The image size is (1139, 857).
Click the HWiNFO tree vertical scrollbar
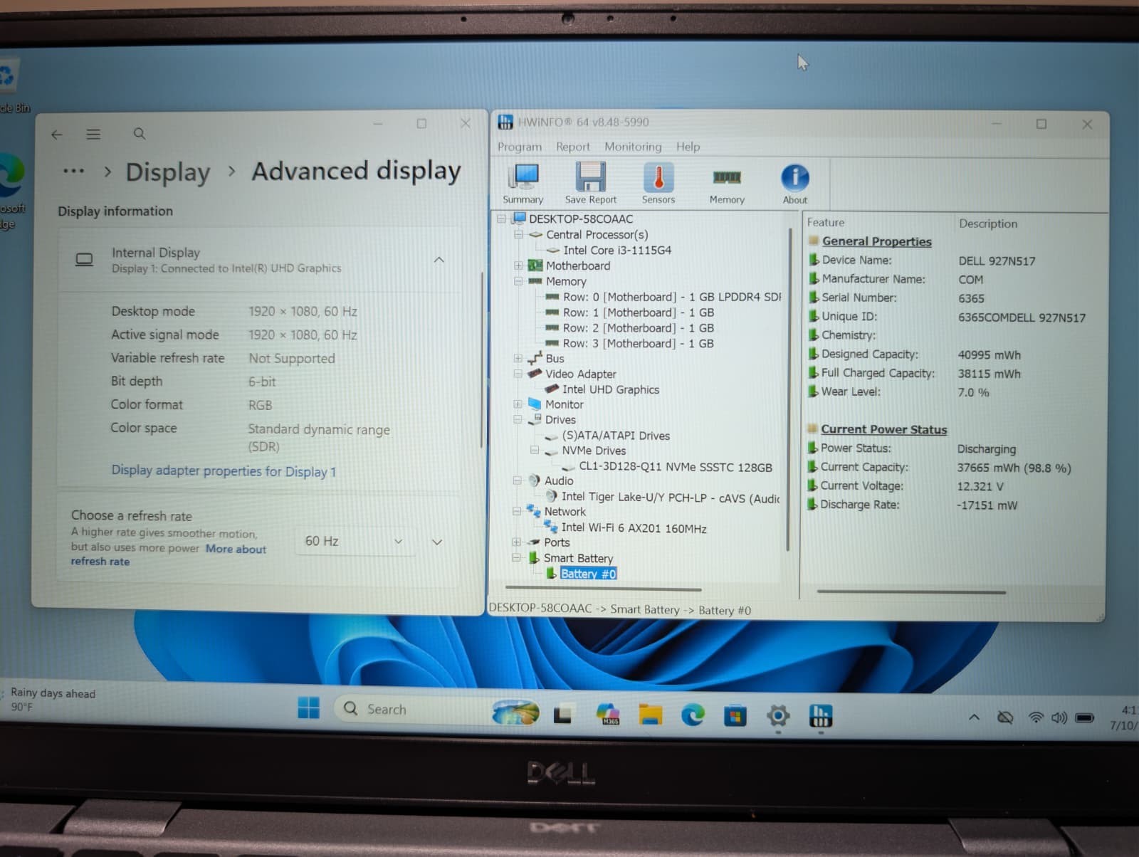tap(788, 389)
